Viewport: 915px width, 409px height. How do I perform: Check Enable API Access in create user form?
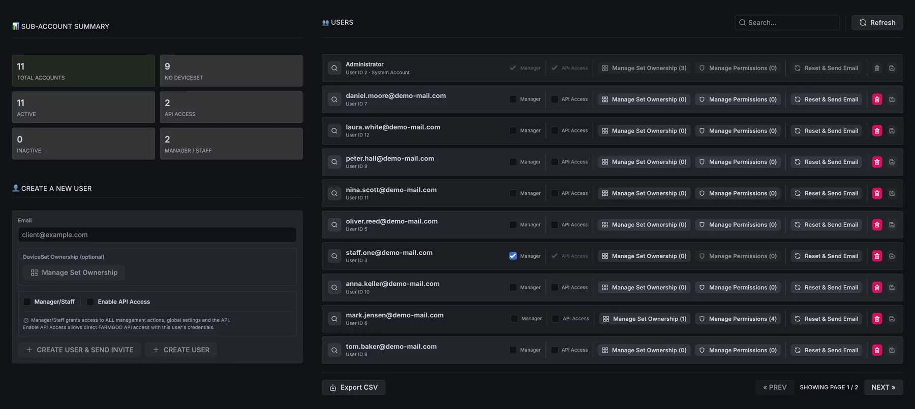tap(90, 302)
